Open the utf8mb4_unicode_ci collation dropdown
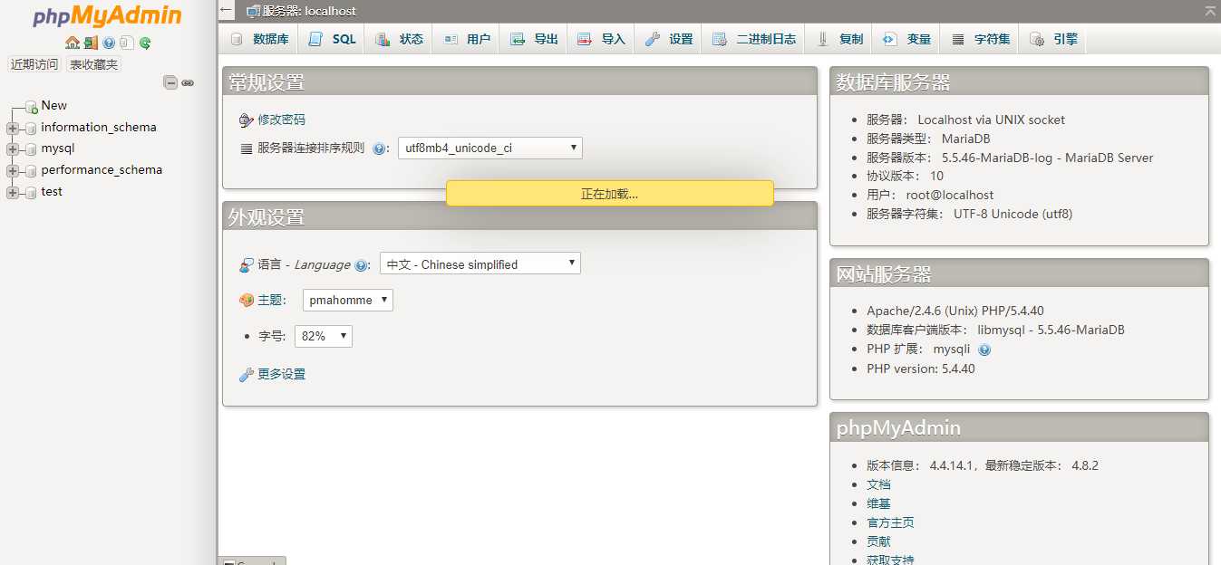The width and height of the screenshot is (1221, 565). [x=490, y=148]
